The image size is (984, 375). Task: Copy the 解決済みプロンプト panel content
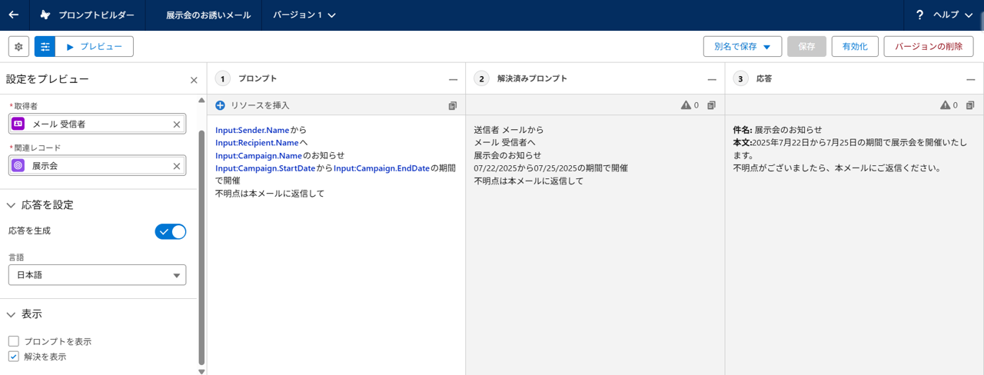[711, 105]
